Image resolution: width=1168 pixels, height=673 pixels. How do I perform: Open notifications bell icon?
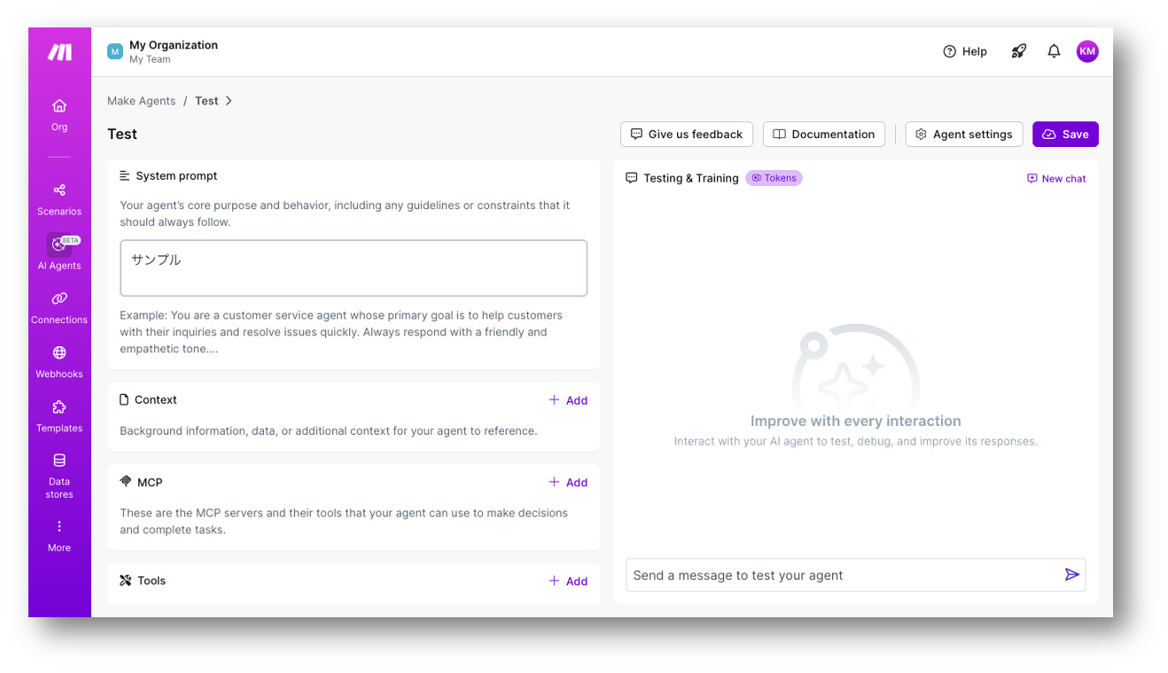(1054, 51)
